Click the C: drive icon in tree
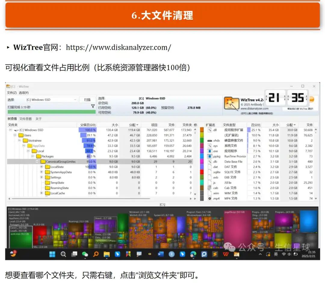325x283 pixels. 16,130
